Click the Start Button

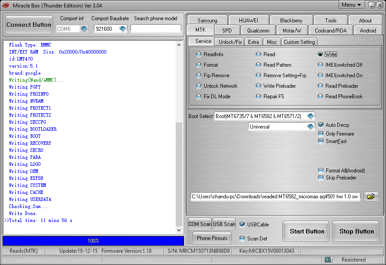click(x=307, y=231)
